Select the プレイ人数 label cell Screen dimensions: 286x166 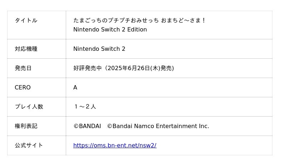29,107
